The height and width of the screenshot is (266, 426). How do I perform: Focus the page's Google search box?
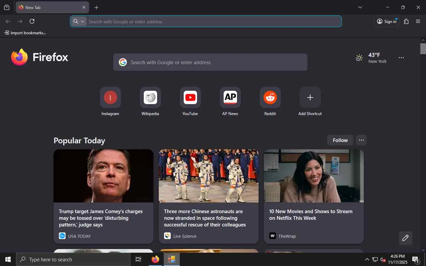click(x=210, y=62)
